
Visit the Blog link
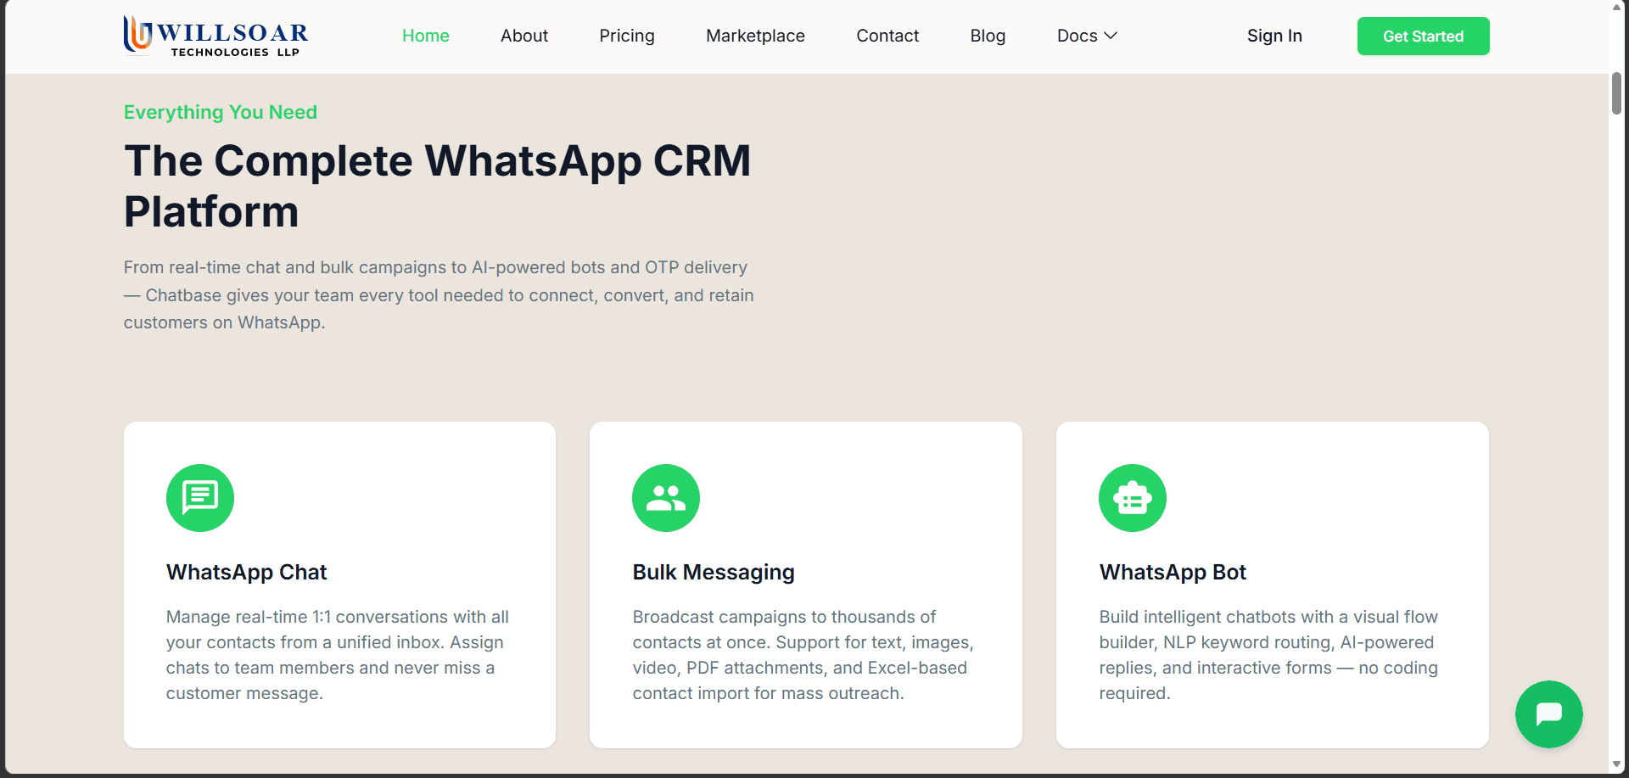tap(988, 36)
